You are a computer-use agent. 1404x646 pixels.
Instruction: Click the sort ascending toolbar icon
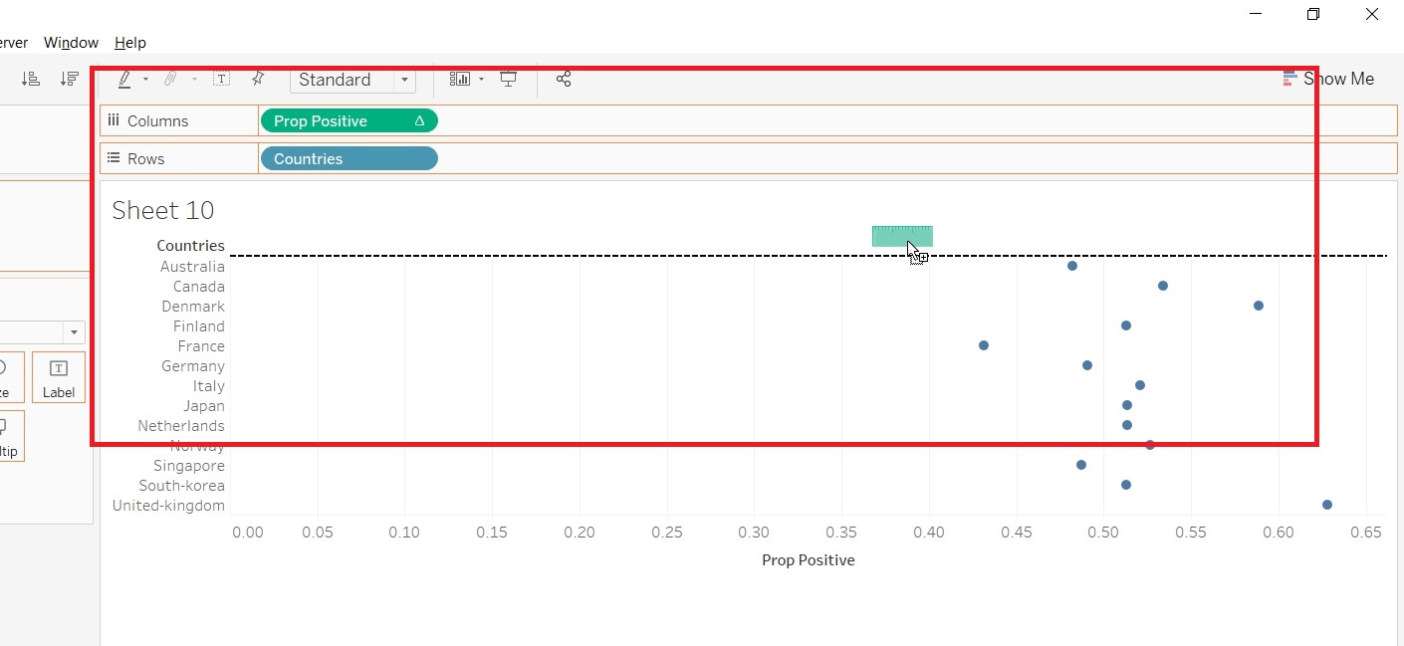click(31, 80)
